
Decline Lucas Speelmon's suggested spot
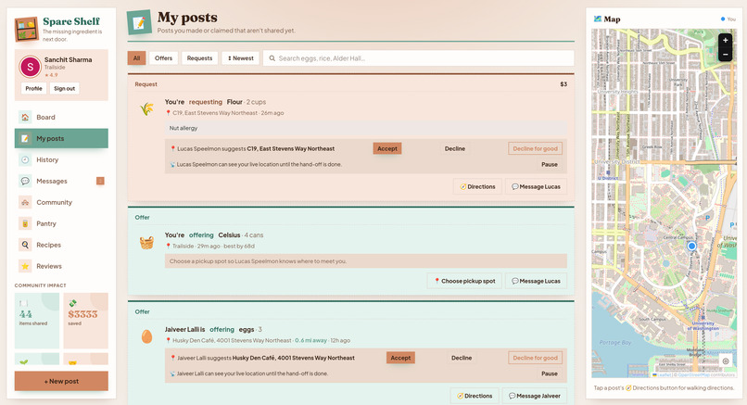[x=455, y=148]
